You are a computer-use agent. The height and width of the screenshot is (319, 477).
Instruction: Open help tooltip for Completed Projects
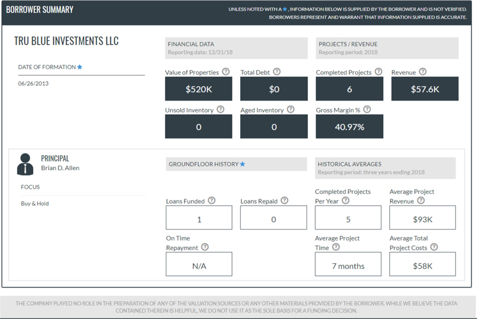pyautogui.click(x=379, y=72)
